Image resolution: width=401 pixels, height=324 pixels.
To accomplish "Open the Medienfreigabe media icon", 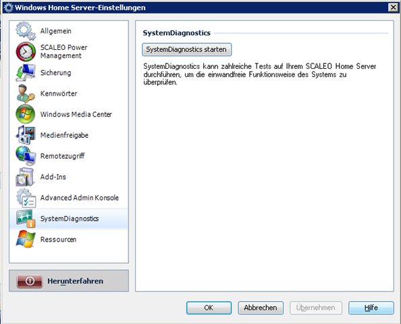I will point(26,135).
